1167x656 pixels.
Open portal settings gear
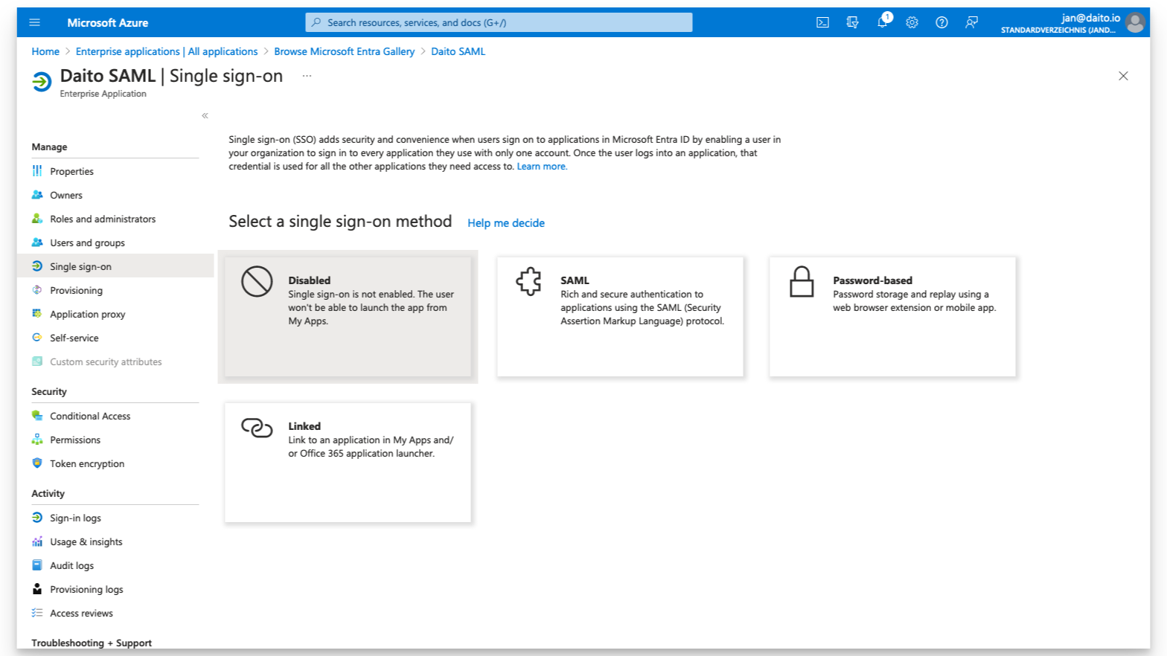(x=912, y=22)
